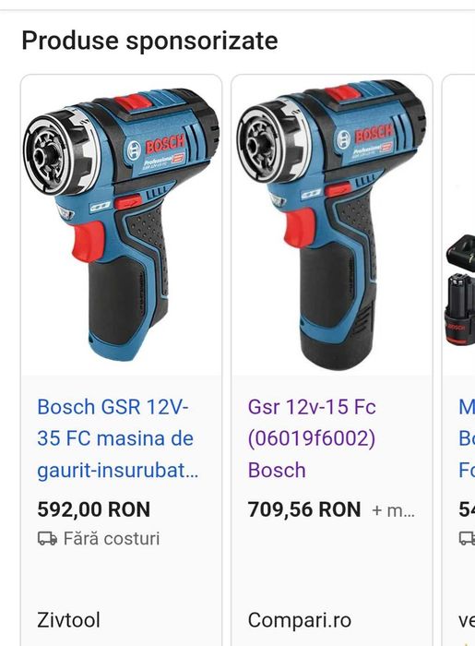Open the drill with battery image in Compari.ro card
Screen dimensions: 475x646
coord(332,225)
